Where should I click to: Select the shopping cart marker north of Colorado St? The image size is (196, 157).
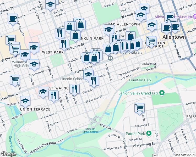(x=139, y=108)
